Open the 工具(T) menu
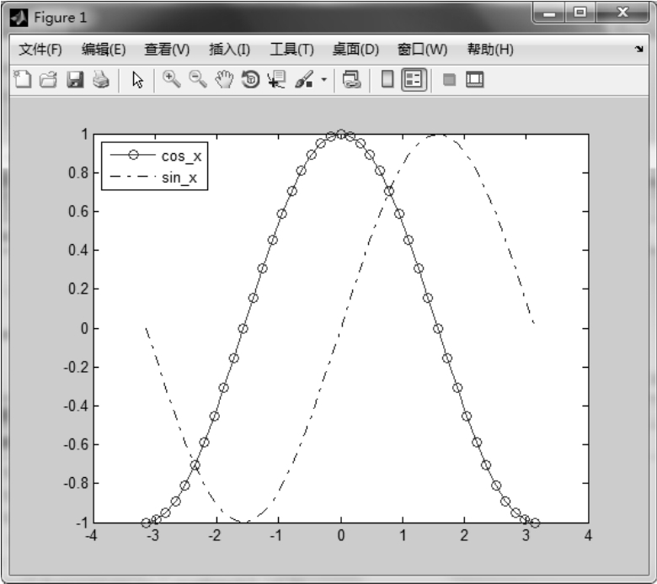Image resolution: width=657 pixels, height=584 pixels. [x=291, y=50]
